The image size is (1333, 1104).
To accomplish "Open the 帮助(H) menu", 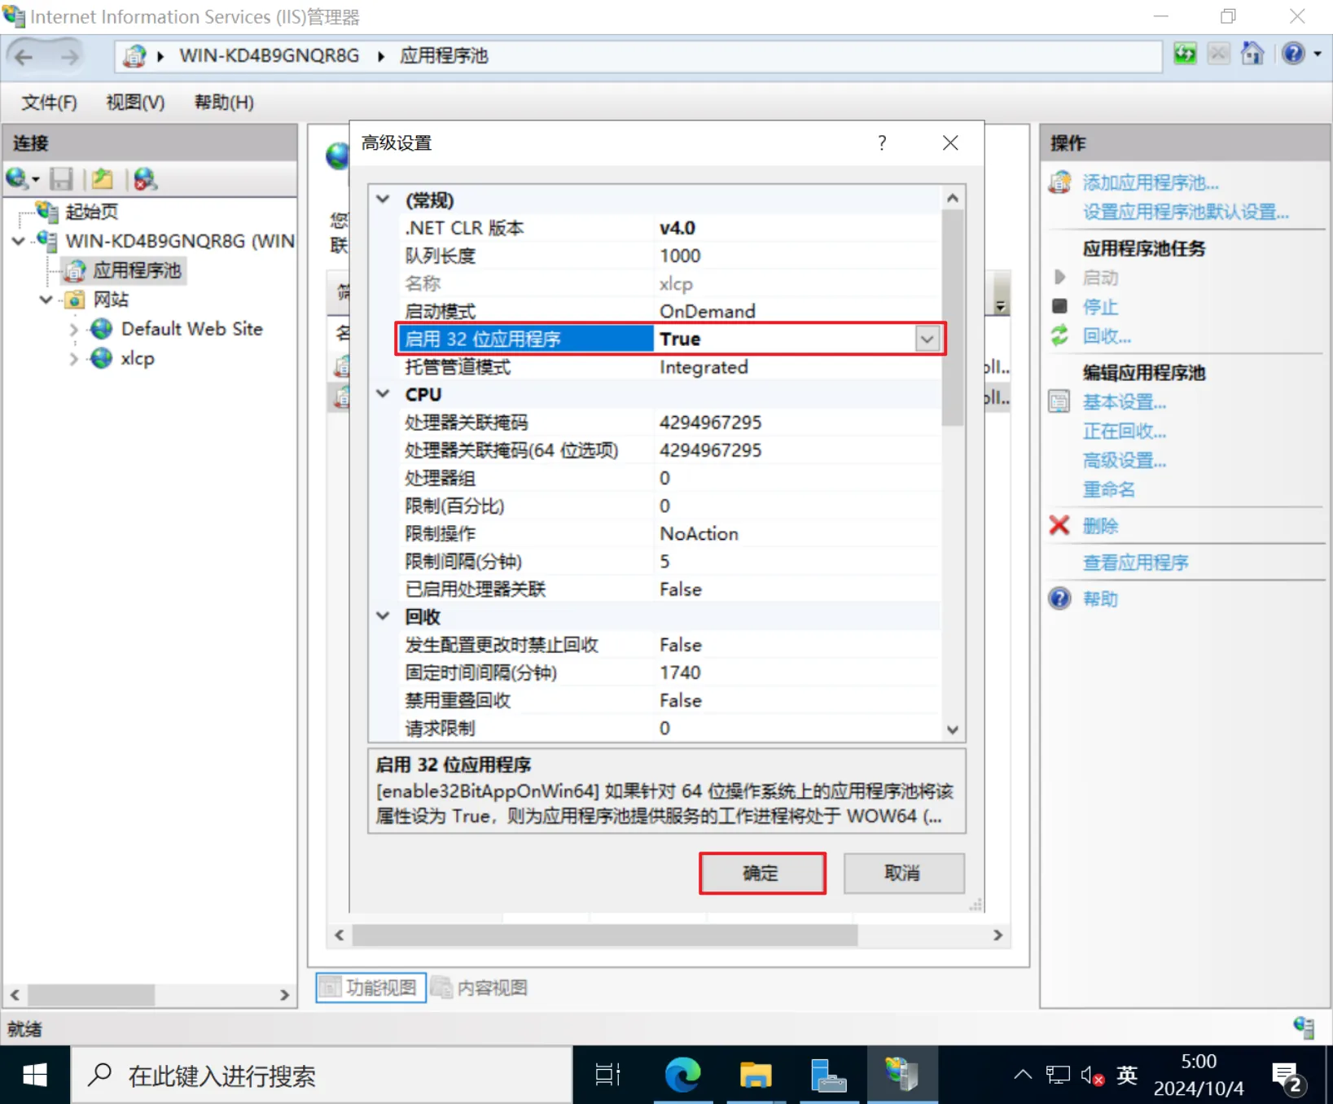I will point(224,103).
